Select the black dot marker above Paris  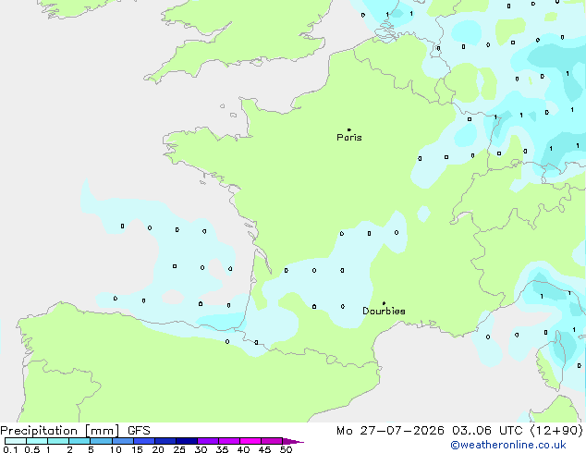[349, 129]
